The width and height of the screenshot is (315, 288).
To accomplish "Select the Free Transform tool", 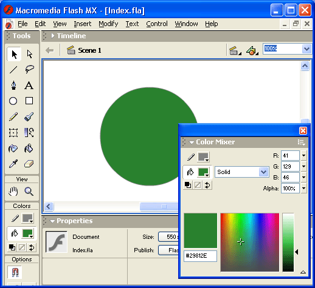I will click(x=13, y=133).
